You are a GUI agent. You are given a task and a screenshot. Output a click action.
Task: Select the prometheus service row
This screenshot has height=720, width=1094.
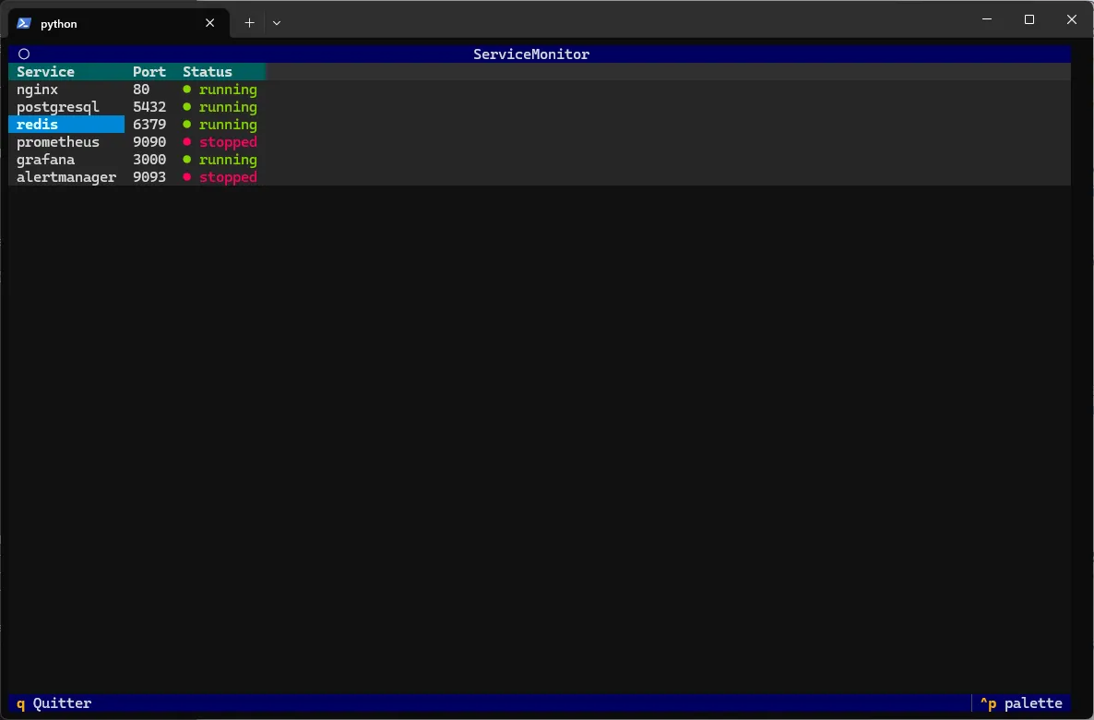58,141
